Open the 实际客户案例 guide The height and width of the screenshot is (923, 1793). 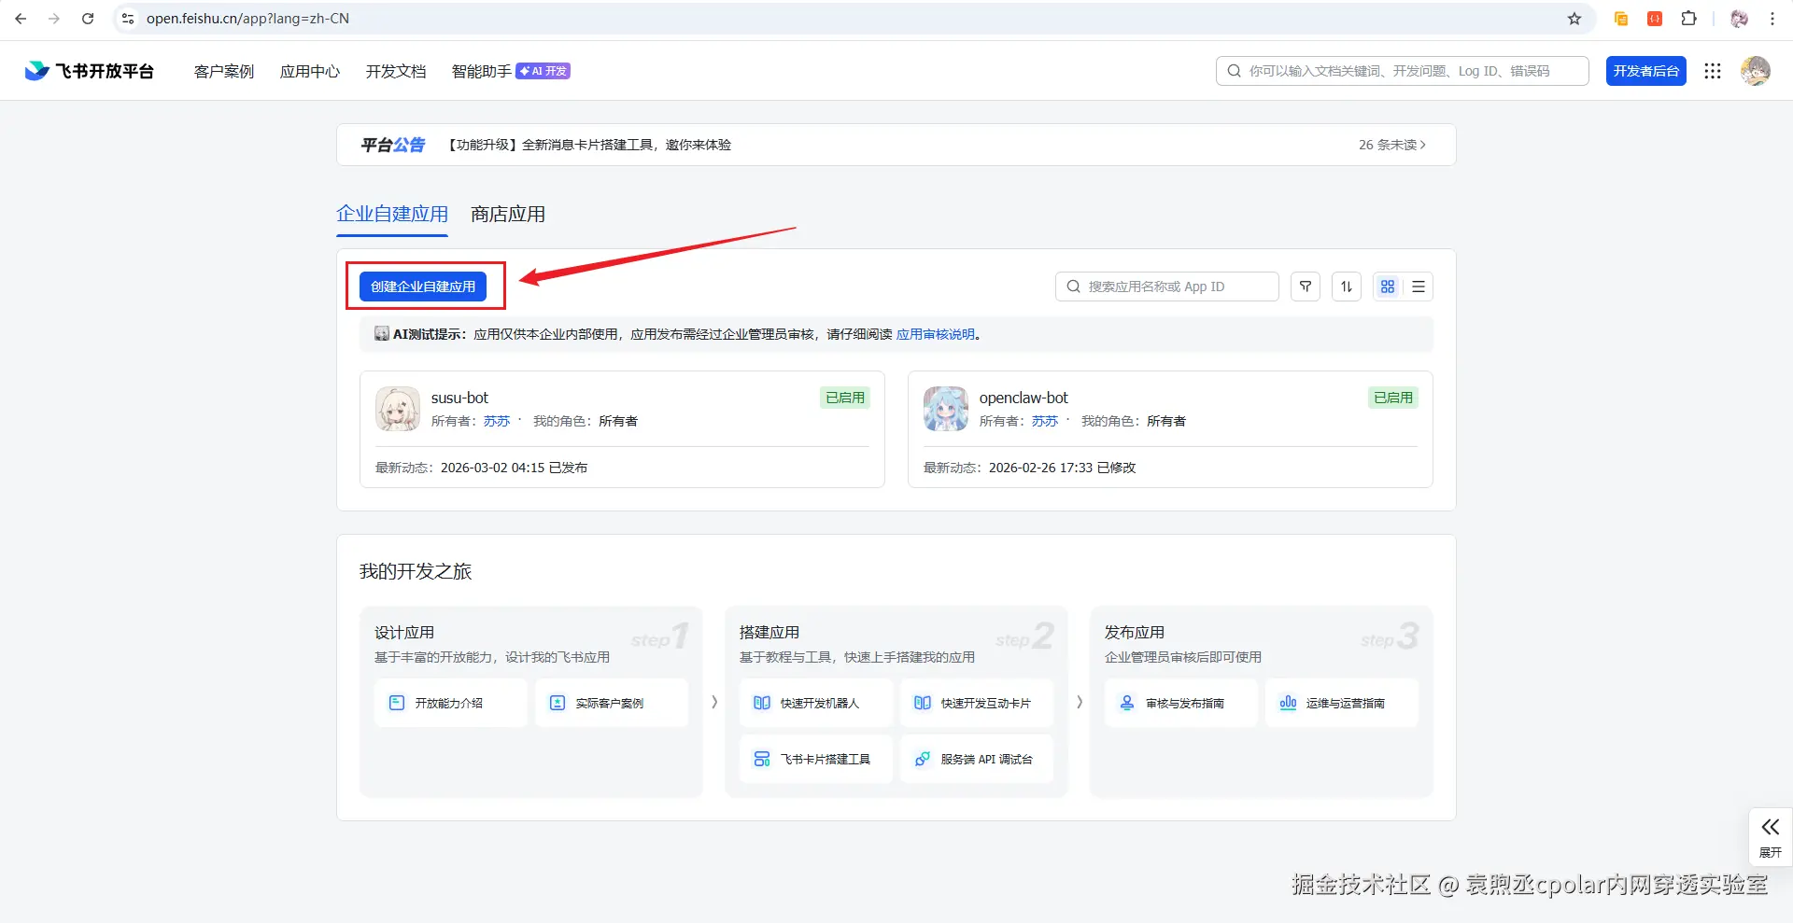point(612,703)
